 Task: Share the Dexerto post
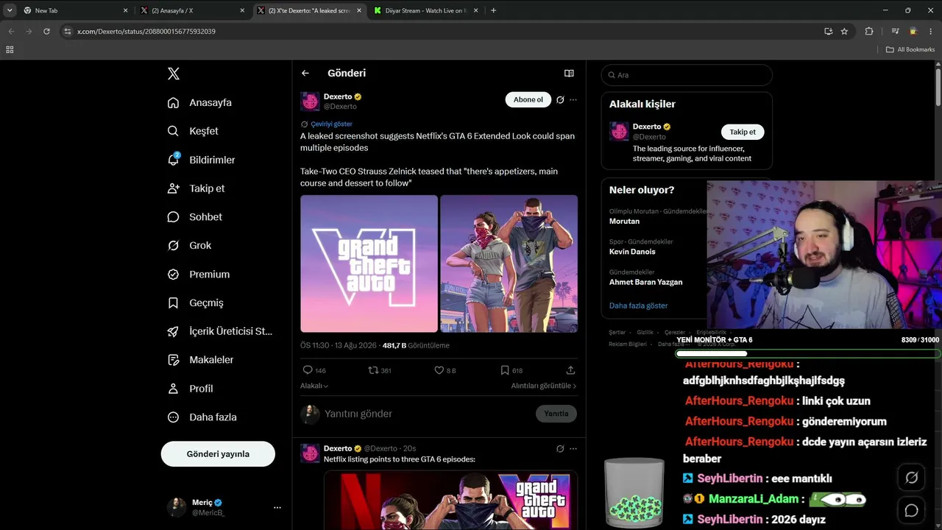[x=570, y=370]
